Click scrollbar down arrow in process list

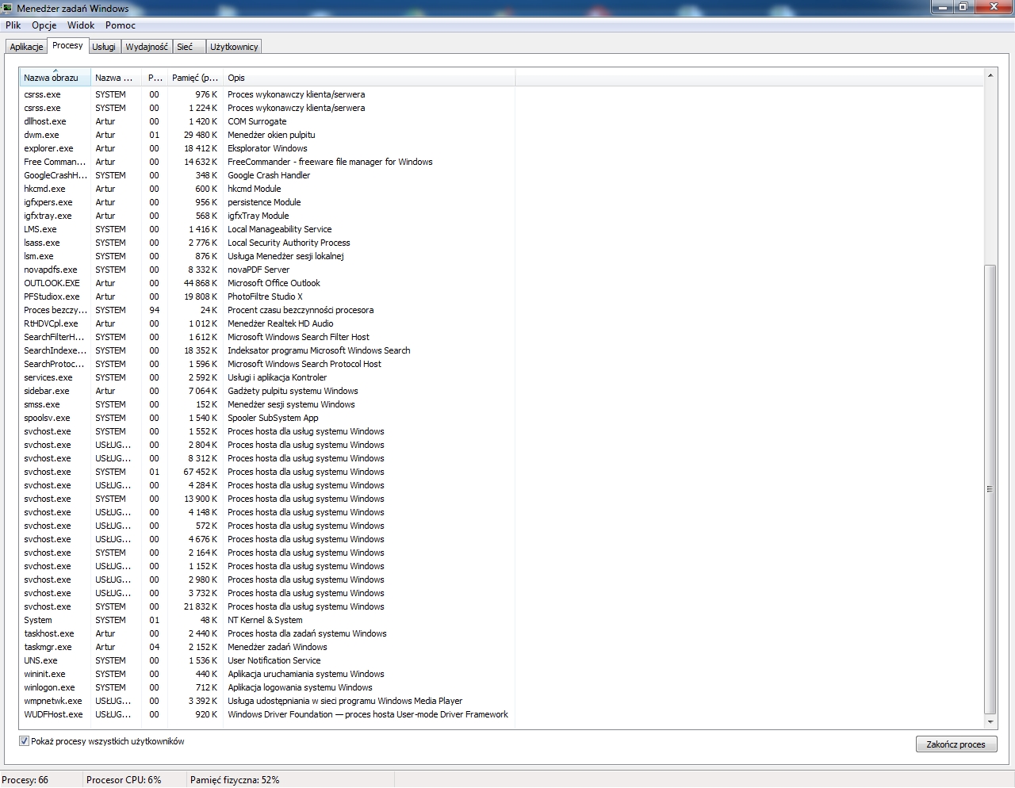pos(990,722)
